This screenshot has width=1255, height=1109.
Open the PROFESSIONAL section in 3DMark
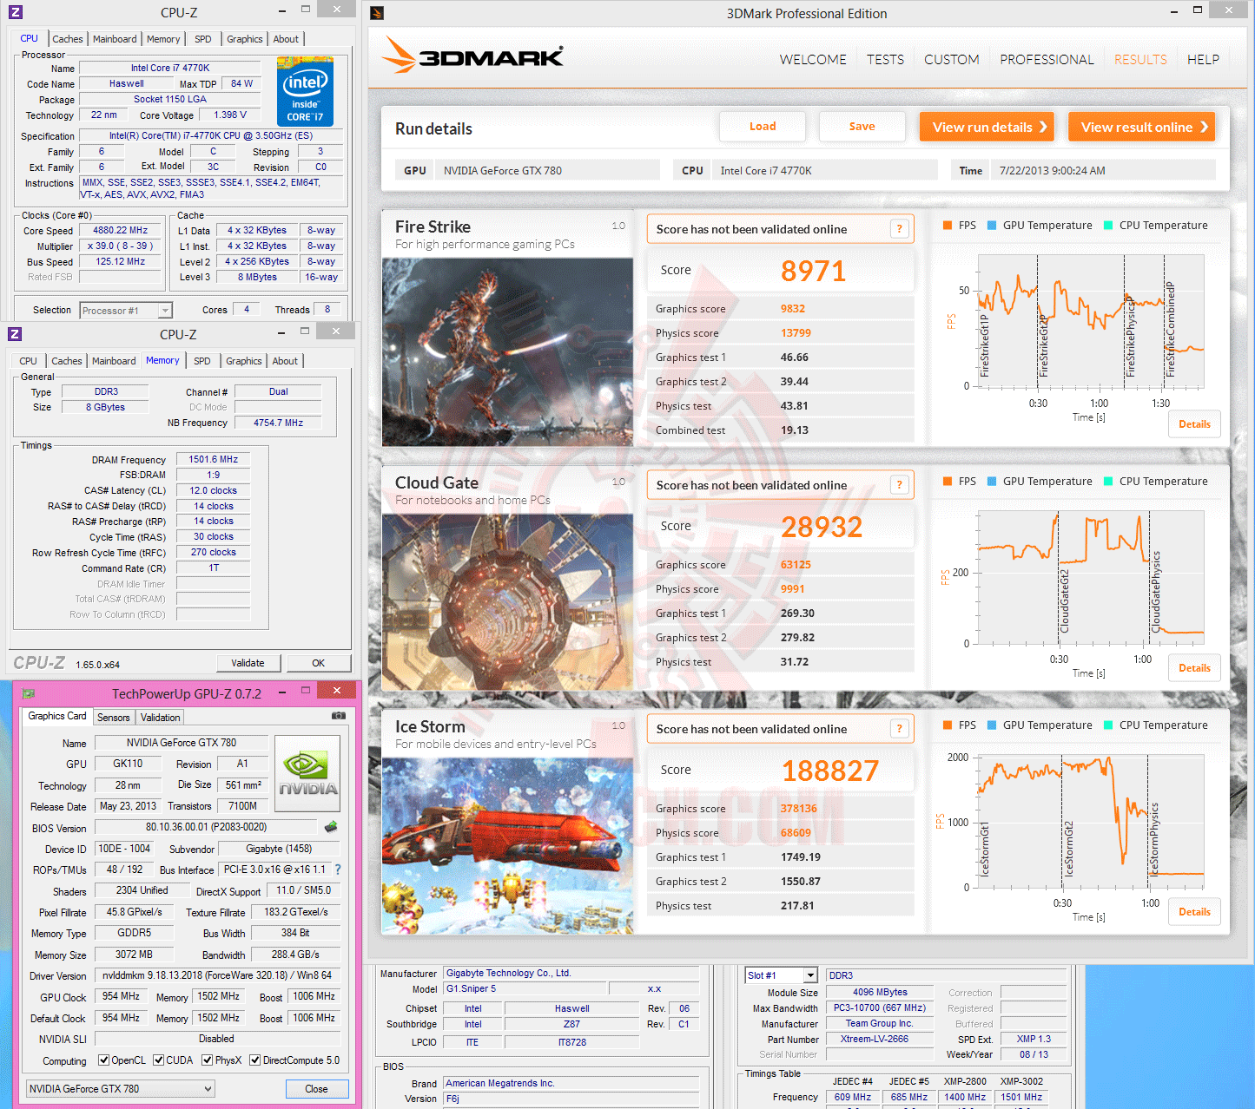pos(1047,60)
